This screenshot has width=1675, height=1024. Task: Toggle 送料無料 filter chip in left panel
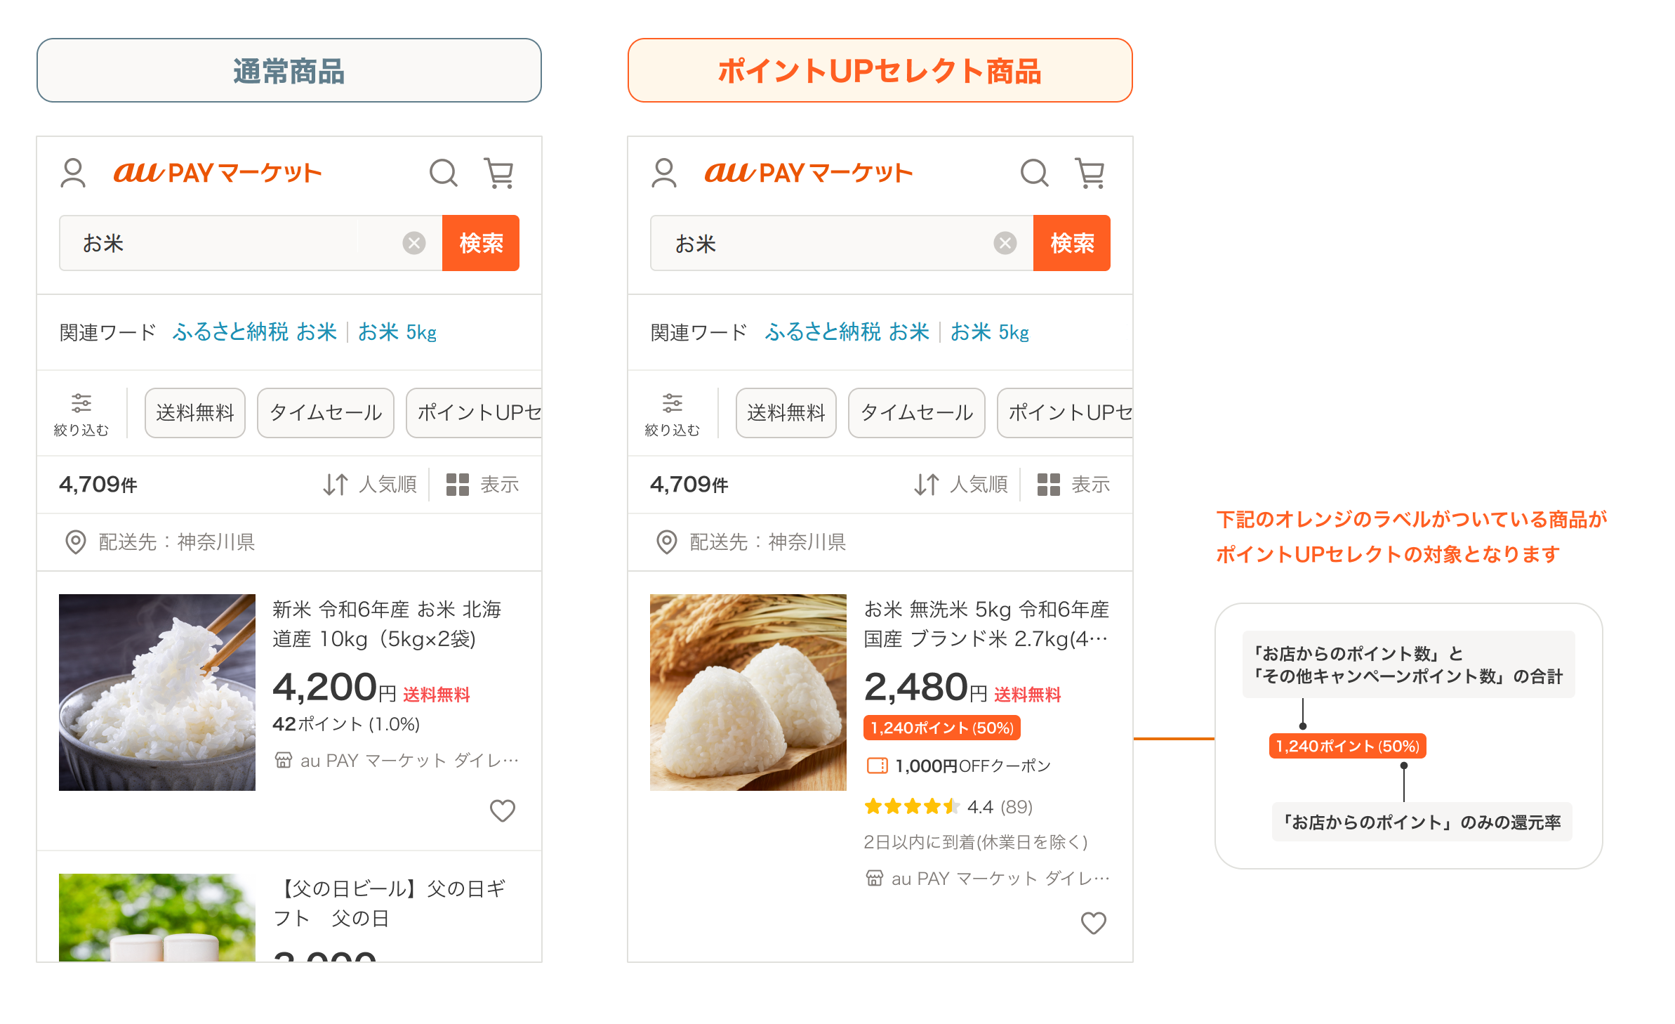tap(194, 413)
